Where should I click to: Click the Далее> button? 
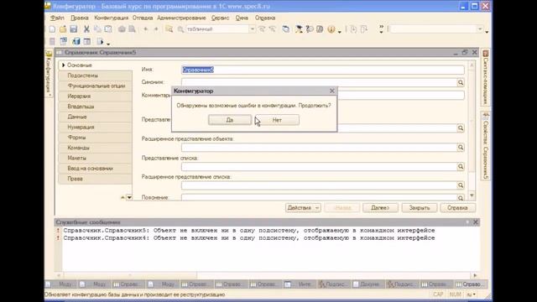(x=380, y=208)
